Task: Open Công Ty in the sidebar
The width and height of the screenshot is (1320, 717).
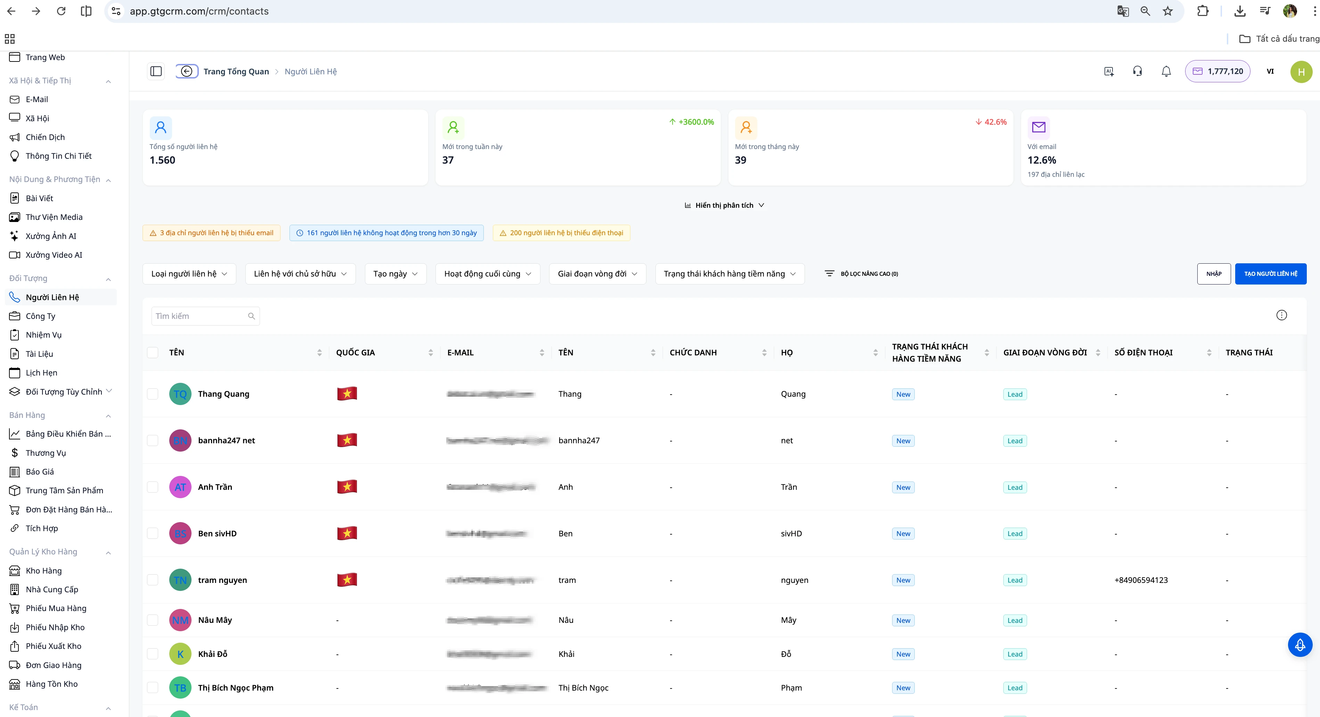Action: 40,316
